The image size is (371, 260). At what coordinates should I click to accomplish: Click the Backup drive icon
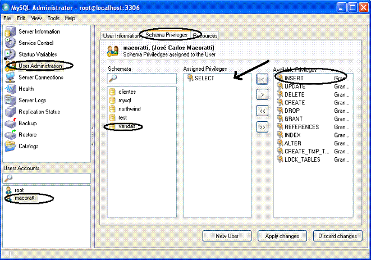(11, 123)
